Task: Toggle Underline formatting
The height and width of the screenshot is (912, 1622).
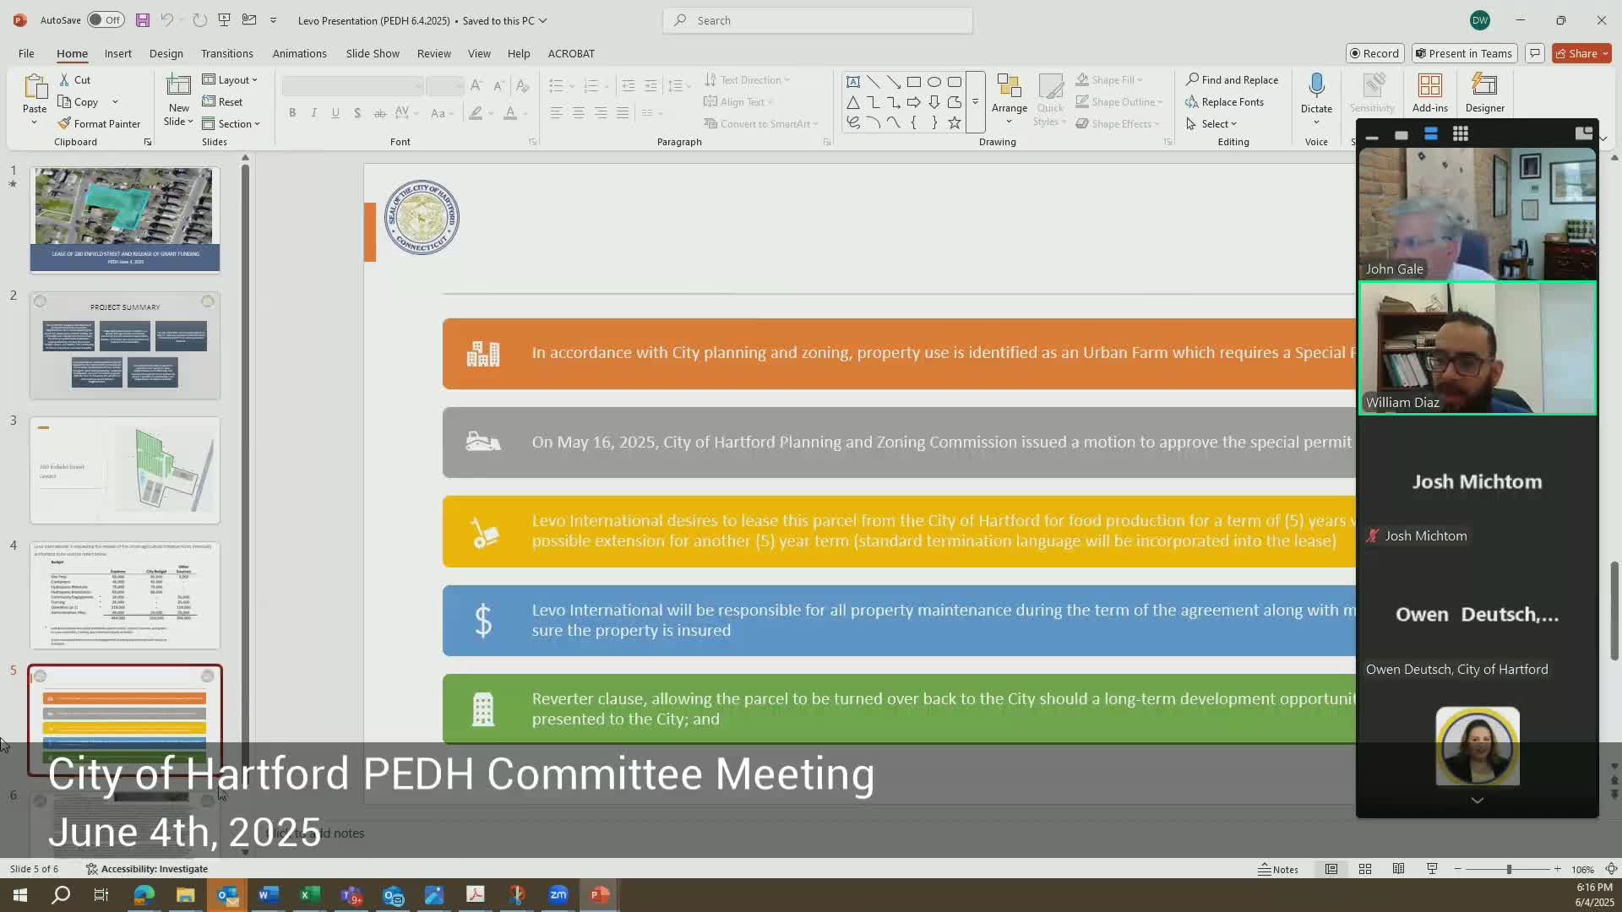Action: (335, 112)
